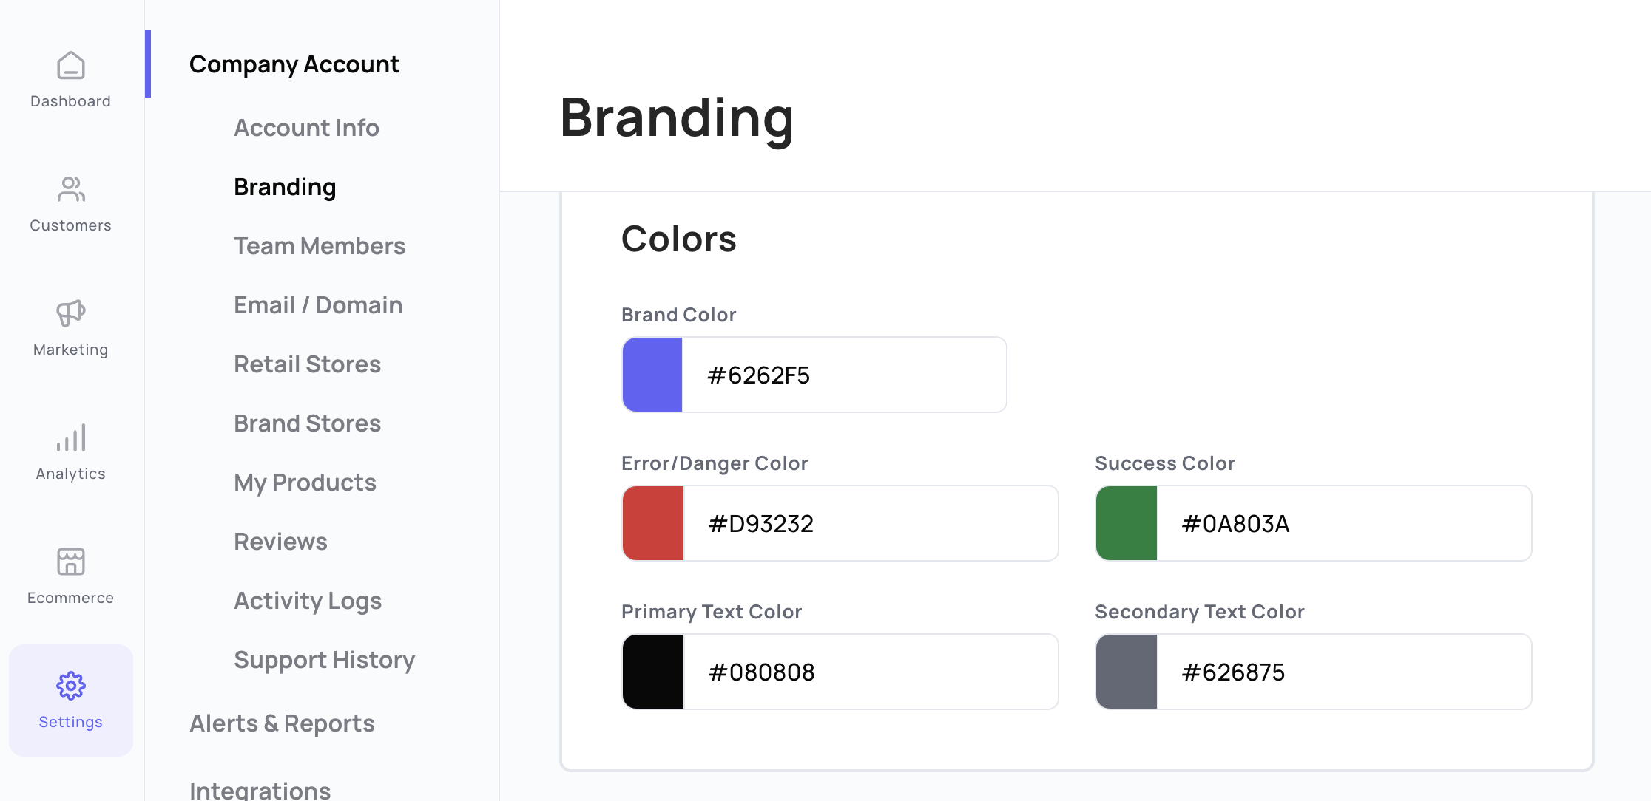
Task: Go to Customers via people icon
Action: point(71,189)
